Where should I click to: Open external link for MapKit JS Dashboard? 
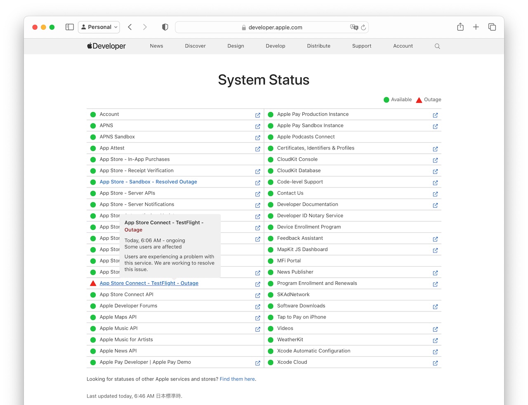point(435,250)
